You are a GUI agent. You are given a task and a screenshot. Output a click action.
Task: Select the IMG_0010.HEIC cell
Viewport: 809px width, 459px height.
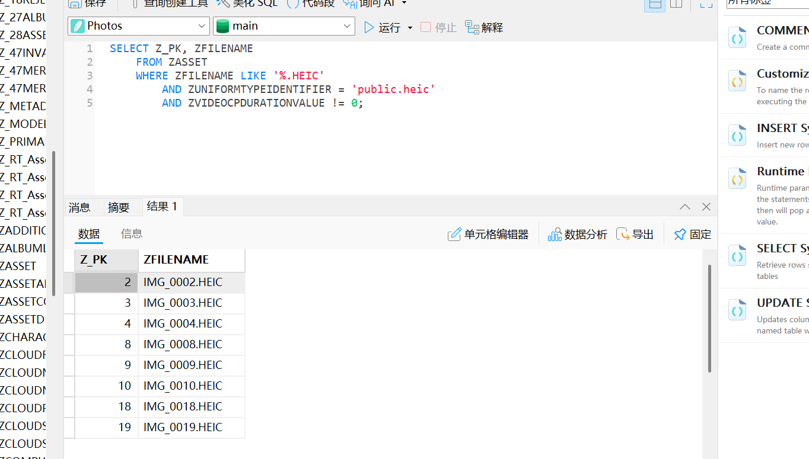[183, 386]
